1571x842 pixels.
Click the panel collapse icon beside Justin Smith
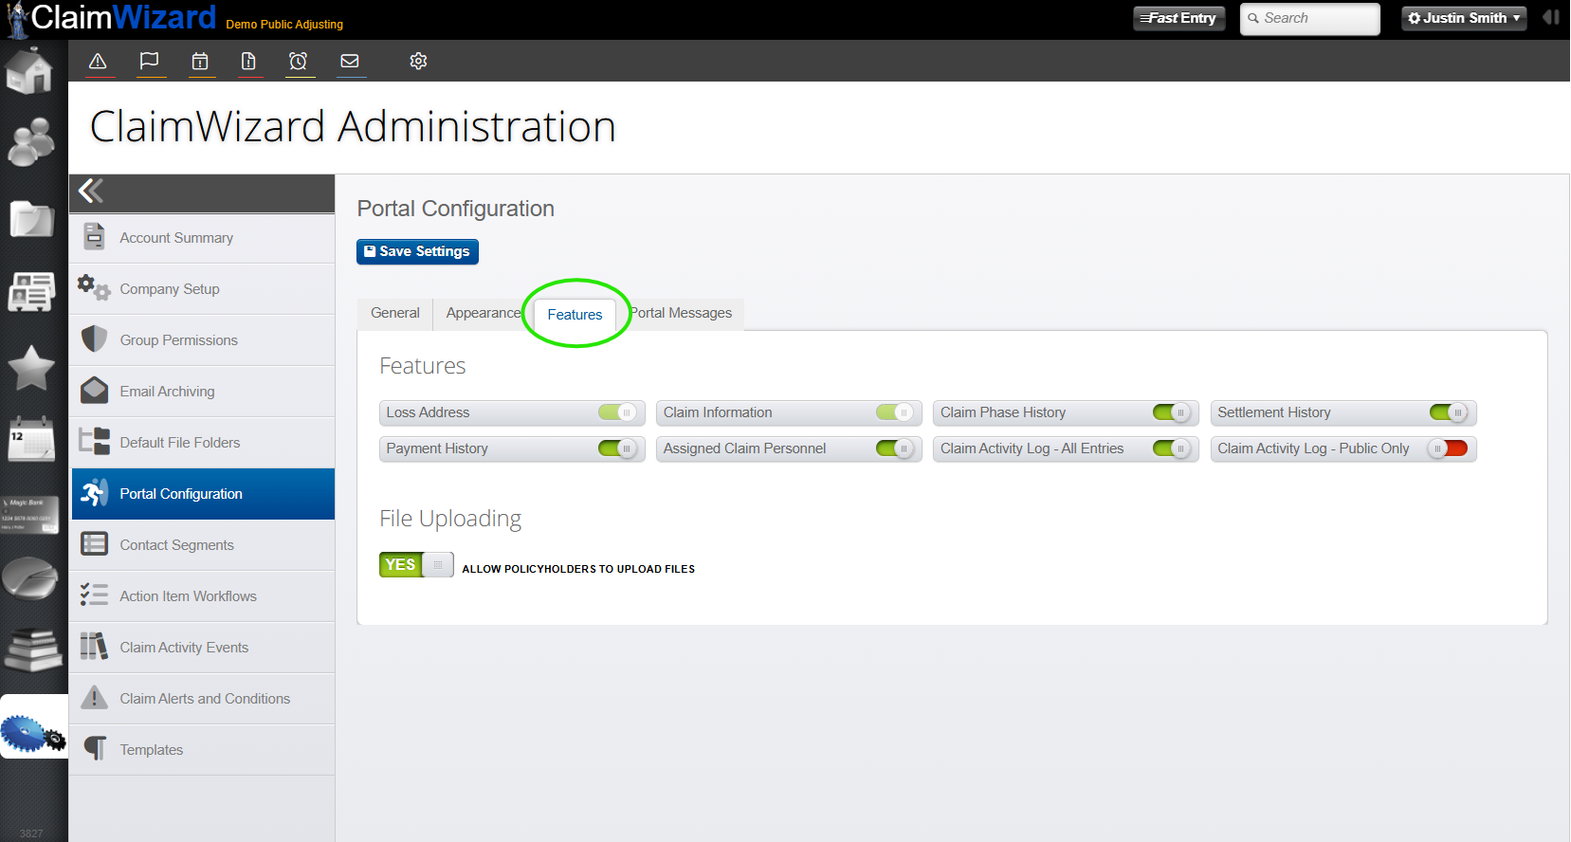(1551, 17)
